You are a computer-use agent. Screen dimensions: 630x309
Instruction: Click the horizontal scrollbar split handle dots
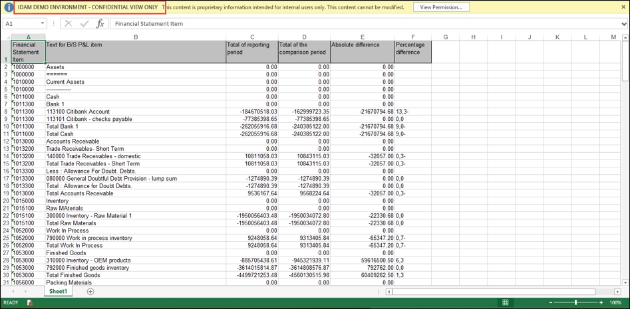point(380,292)
